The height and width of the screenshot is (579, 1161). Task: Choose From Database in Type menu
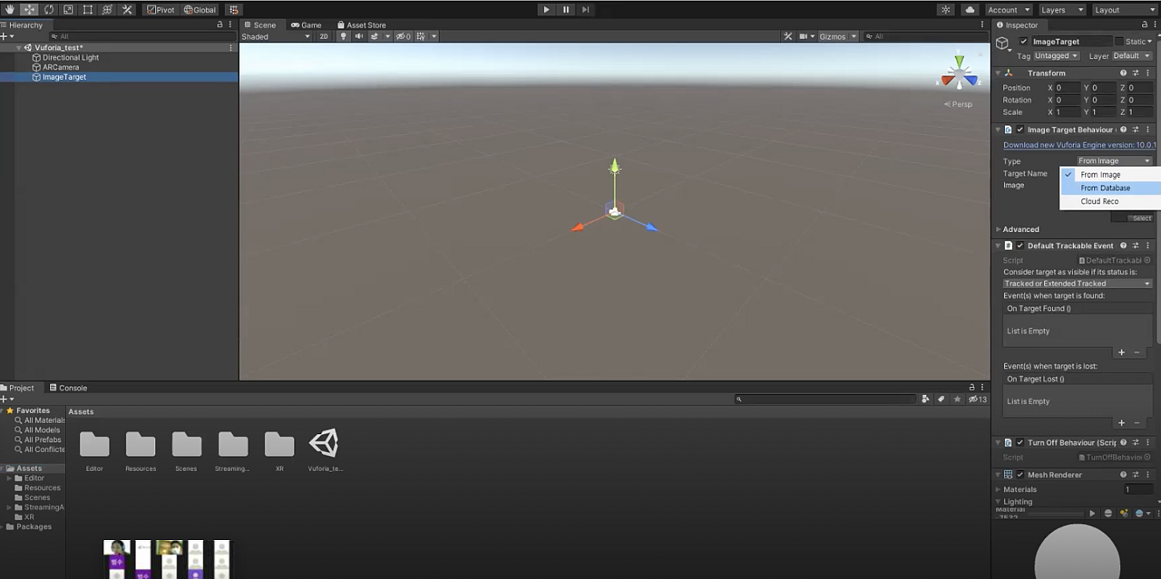point(1110,188)
